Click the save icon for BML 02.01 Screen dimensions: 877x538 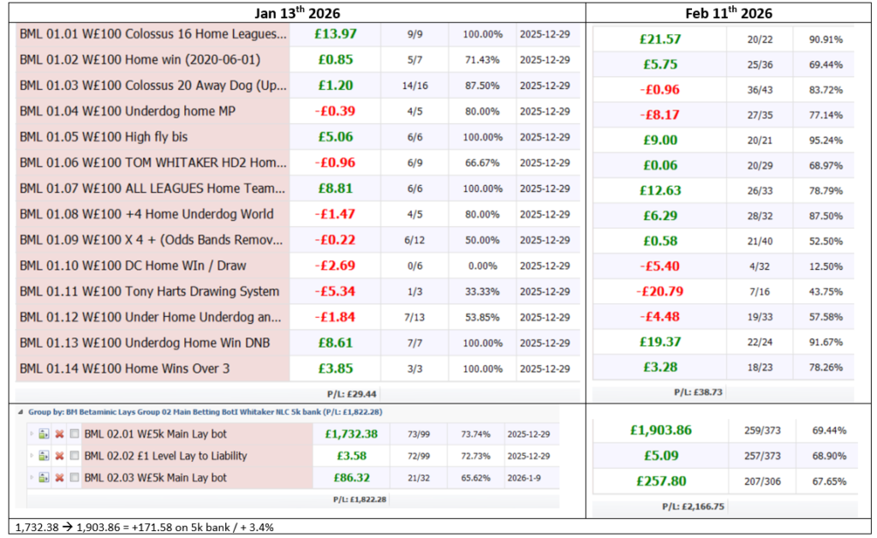pyautogui.click(x=45, y=434)
